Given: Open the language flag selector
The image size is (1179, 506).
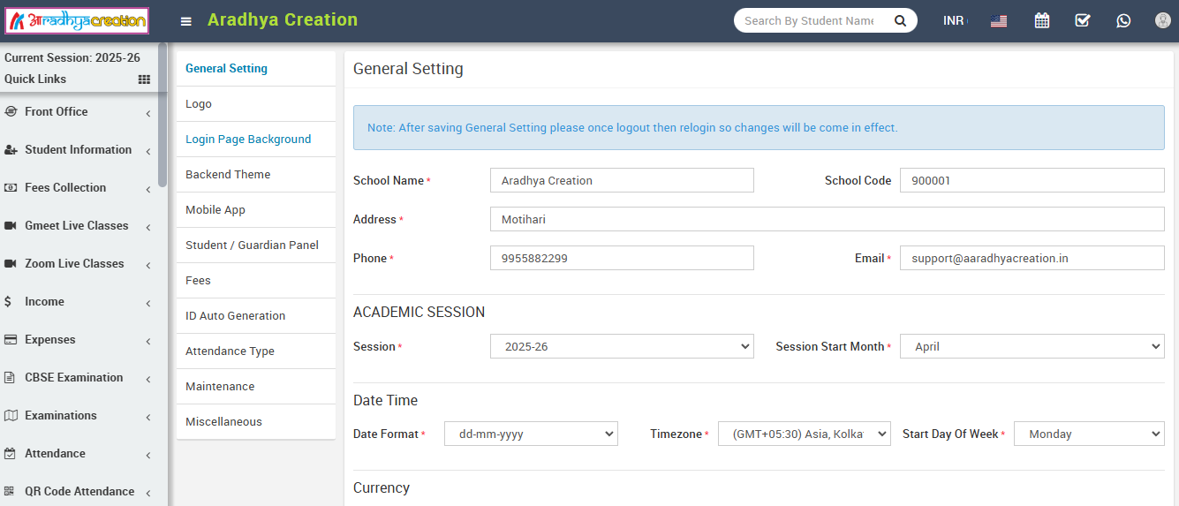Looking at the screenshot, I should pyautogui.click(x=999, y=21).
